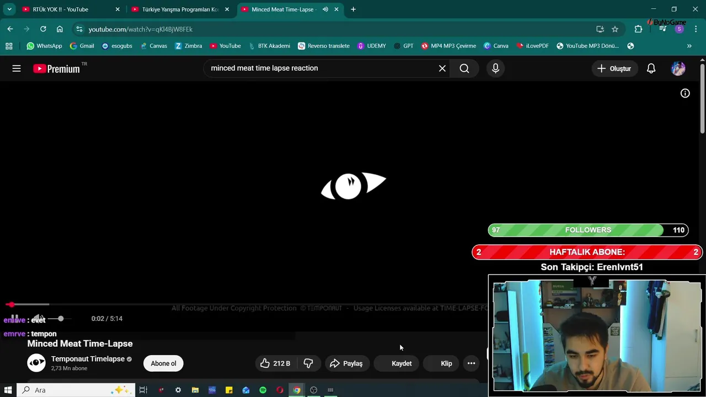
Task: Clear the search query with the X
Action: pyautogui.click(x=442, y=68)
